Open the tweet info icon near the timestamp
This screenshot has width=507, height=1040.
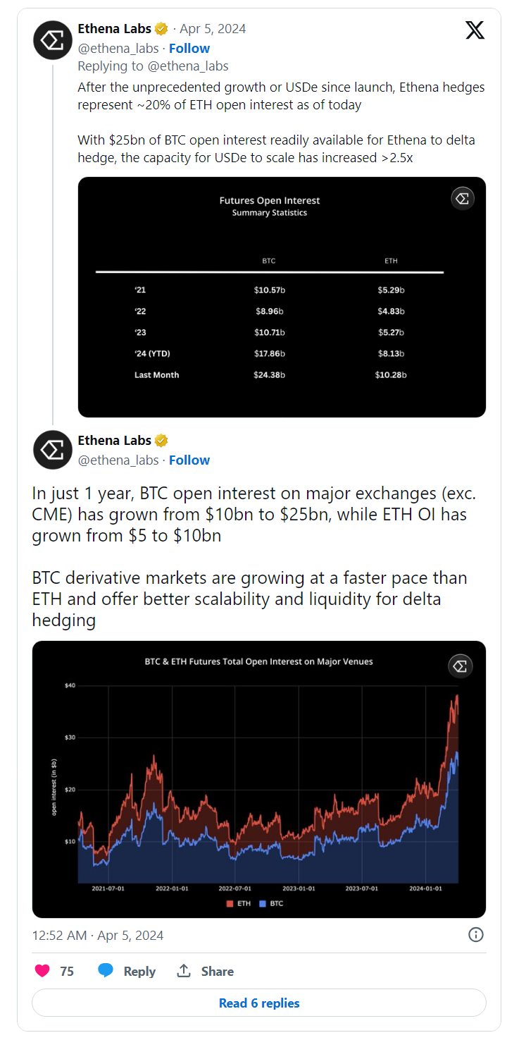475,934
